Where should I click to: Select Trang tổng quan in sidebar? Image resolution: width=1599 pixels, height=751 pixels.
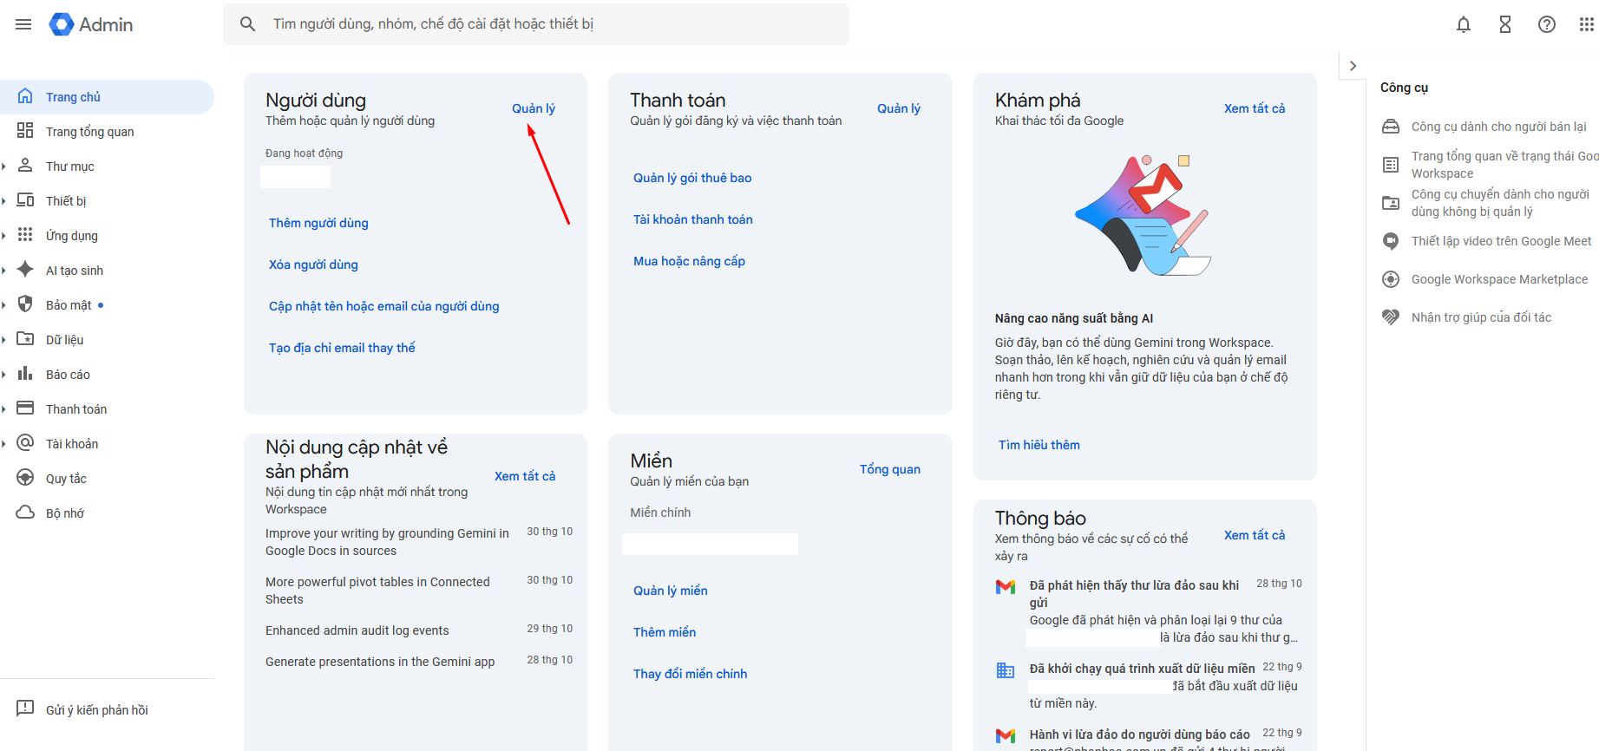tap(89, 132)
